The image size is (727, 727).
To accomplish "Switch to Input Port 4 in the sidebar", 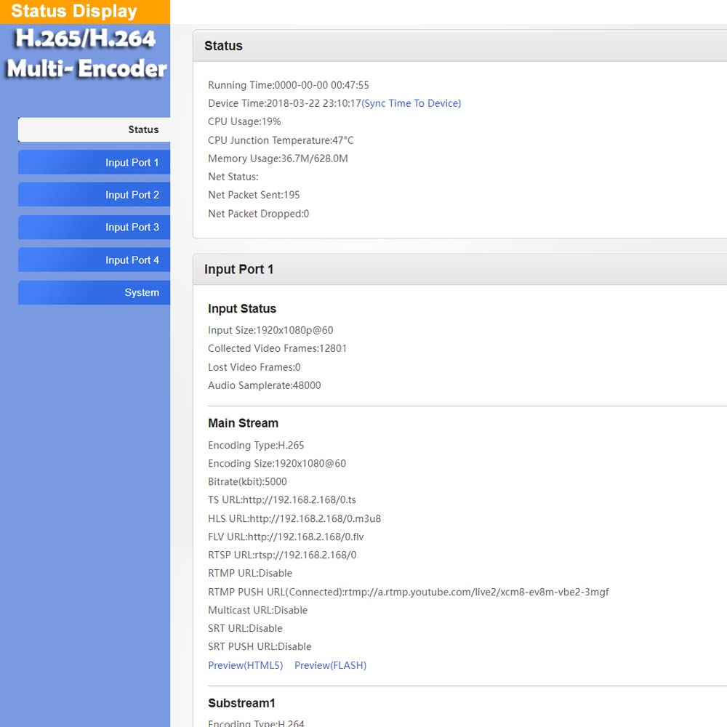I will click(x=94, y=260).
